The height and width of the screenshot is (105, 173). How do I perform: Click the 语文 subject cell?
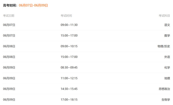pyautogui.click(x=167, y=25)
